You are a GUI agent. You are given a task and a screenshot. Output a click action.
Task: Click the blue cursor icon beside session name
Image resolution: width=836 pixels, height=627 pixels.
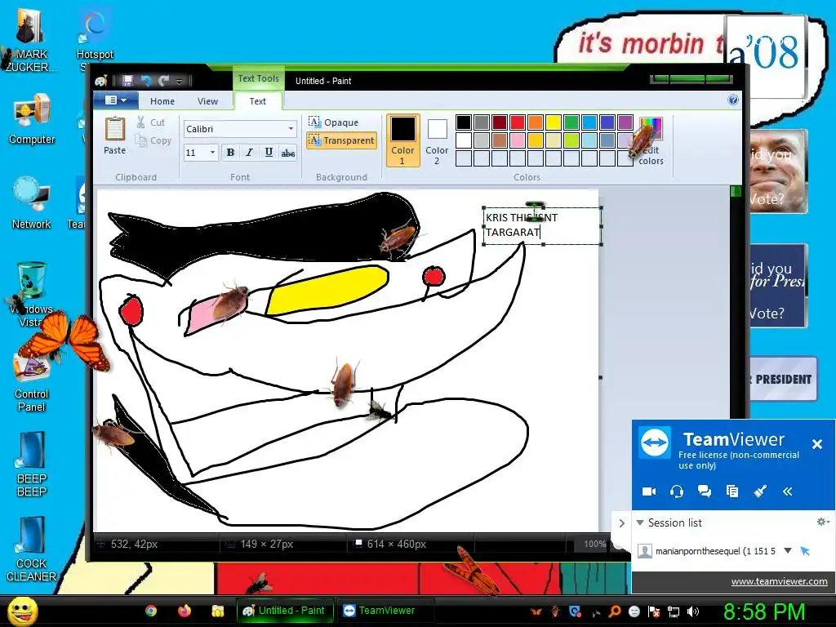point(805,551)
